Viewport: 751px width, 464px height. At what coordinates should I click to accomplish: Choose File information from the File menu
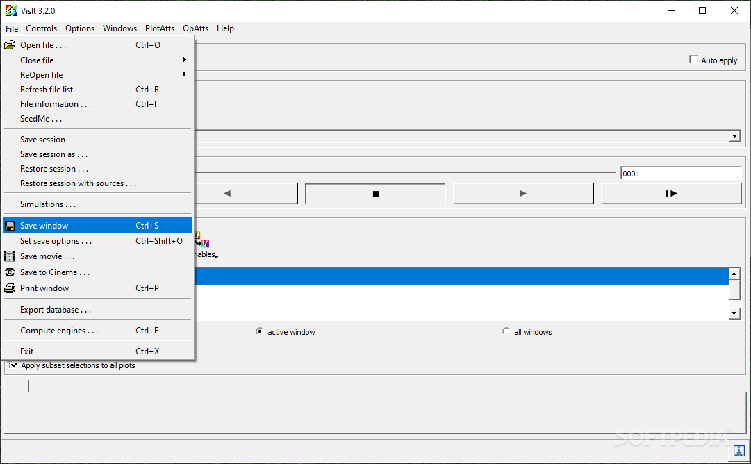98,104
